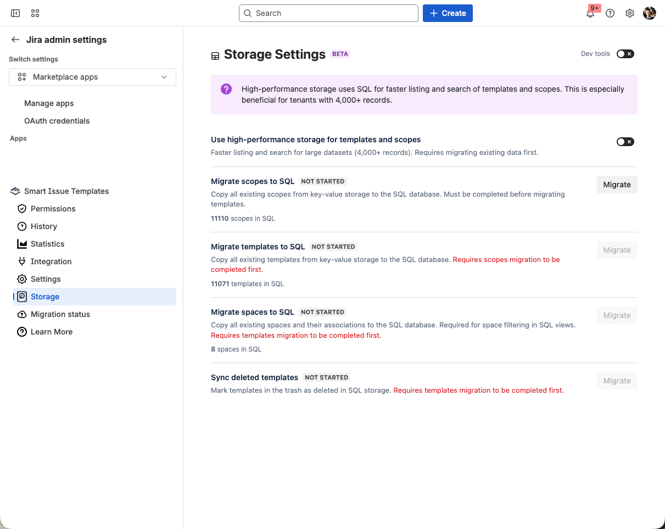Click the Permissions shield icon
665x529 pixels.
point(22,209)
